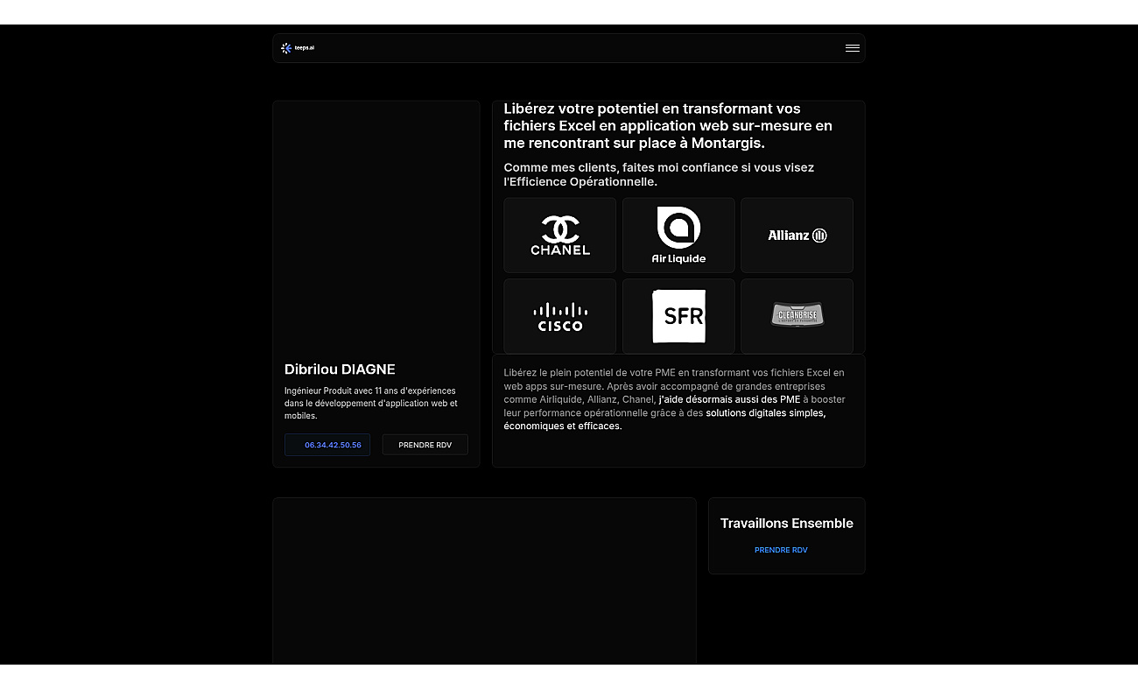
Task: Click the 'Ingénieur Produit' description text
Action: 371,403
